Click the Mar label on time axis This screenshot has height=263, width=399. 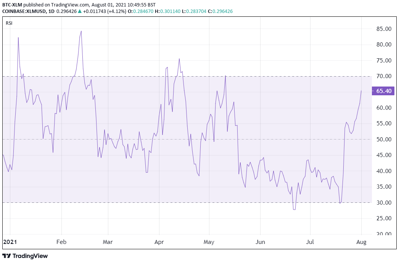(x=108, y=242)
